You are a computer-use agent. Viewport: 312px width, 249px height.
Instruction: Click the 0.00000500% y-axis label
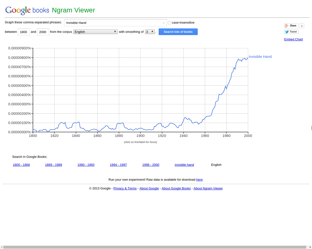tap(19, 85)
